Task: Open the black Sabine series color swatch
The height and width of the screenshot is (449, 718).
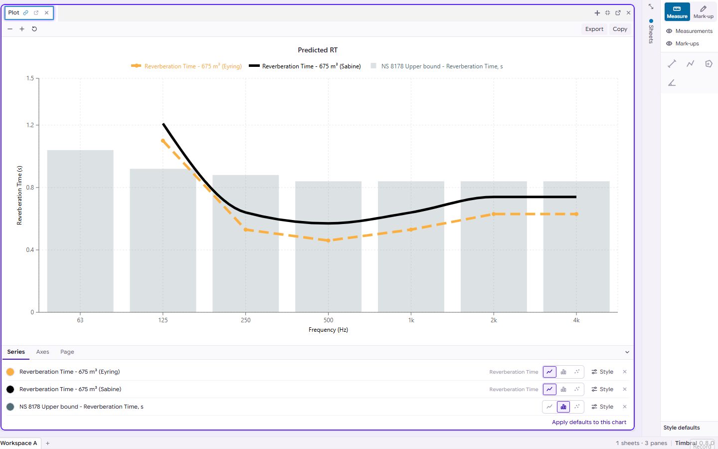Action: point(10,389)
